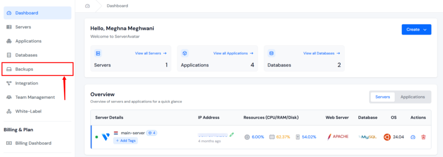Follow the View all Databases link
443x157 pixels.
click(322, 53)
